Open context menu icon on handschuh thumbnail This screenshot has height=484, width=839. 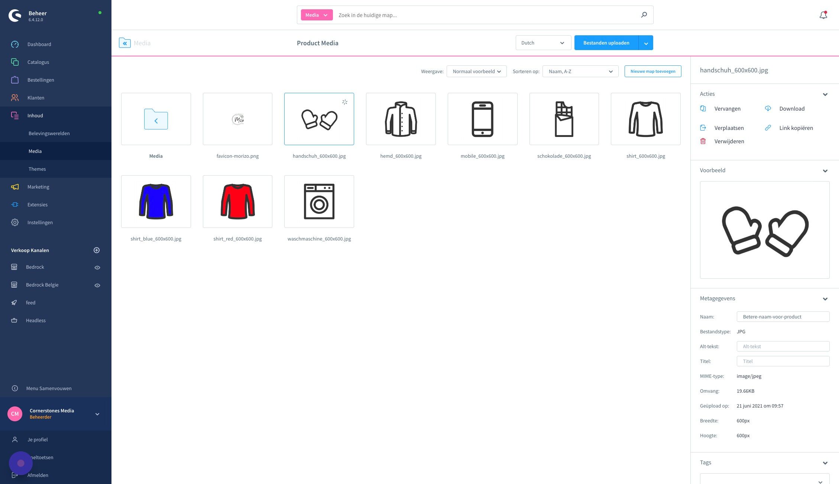[x=345, y=102]
